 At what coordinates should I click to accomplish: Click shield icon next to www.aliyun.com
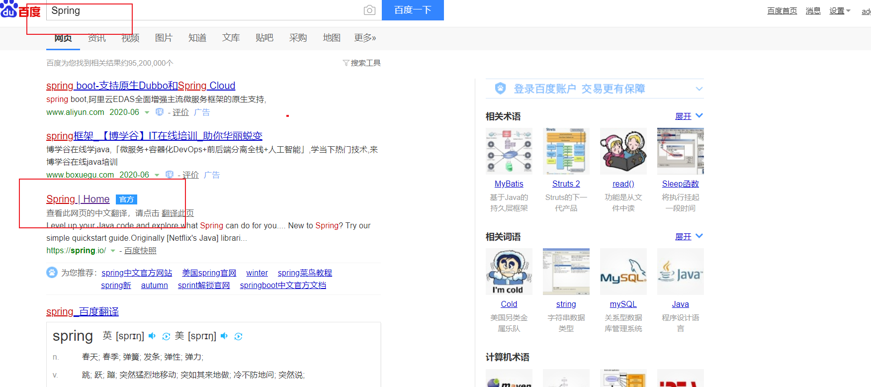pos(160,112)
